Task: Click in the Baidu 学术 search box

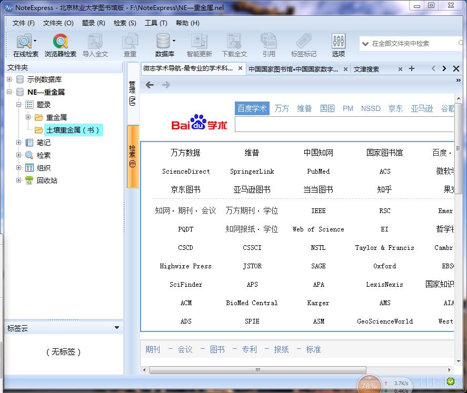Action: click(x=344, y=124)
